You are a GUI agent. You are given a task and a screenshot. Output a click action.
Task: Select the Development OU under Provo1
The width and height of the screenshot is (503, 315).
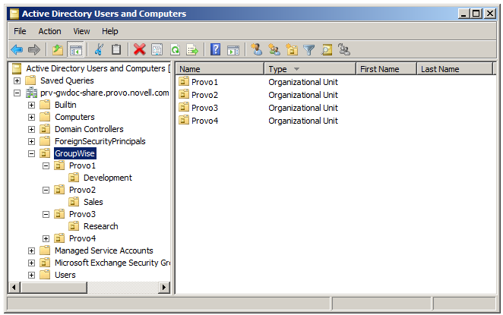pos(107,178)
